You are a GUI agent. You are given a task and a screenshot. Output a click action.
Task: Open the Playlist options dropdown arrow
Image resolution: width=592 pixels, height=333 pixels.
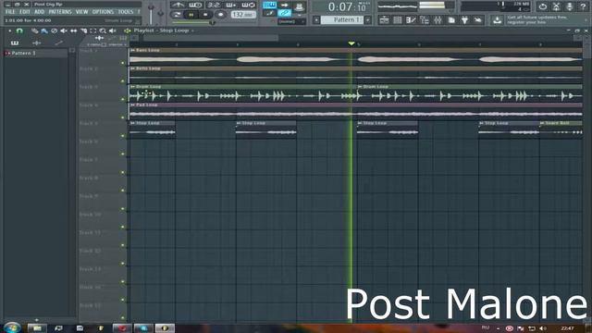tap(9, 31)
